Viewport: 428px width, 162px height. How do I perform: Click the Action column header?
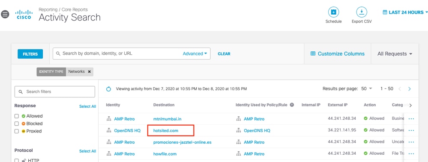tap(370, 105)
